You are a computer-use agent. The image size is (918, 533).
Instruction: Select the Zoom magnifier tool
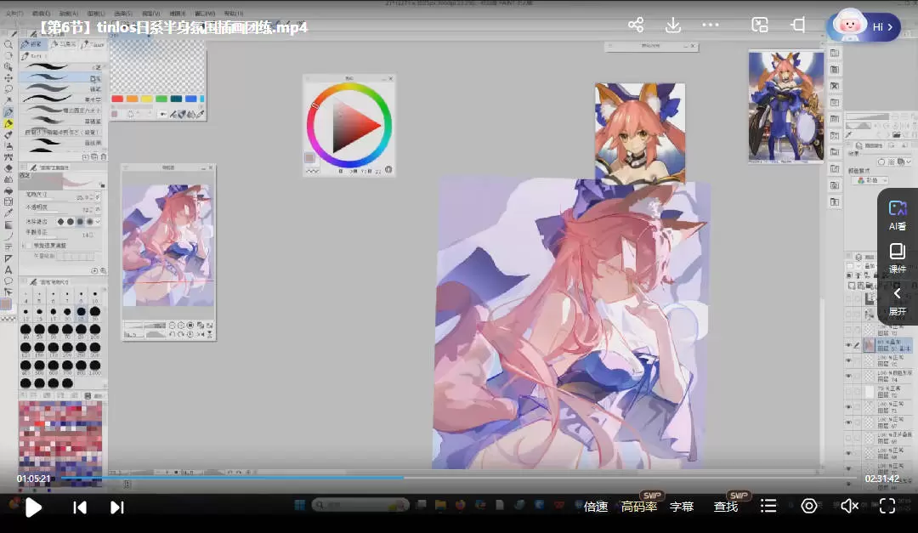click(8, 44)
